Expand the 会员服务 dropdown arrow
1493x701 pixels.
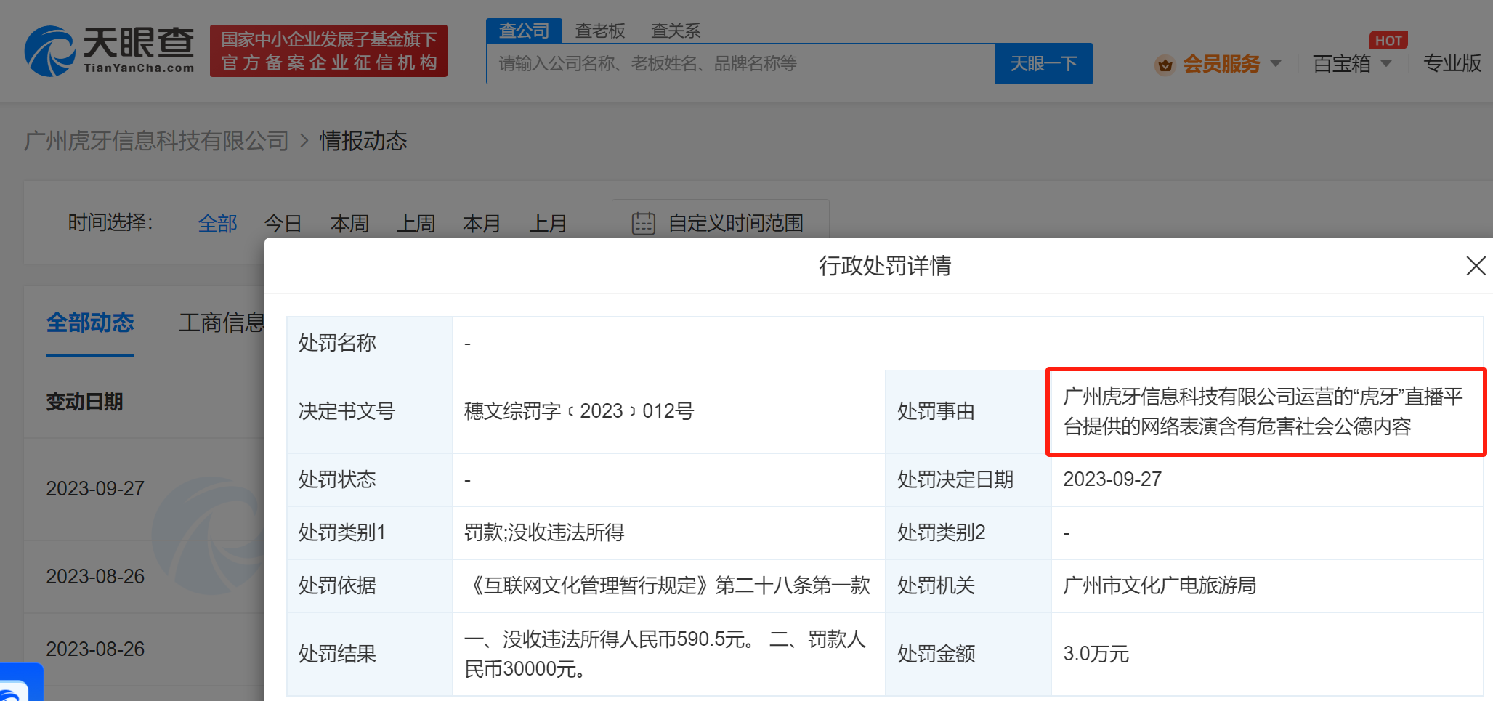coord(1276,64)
